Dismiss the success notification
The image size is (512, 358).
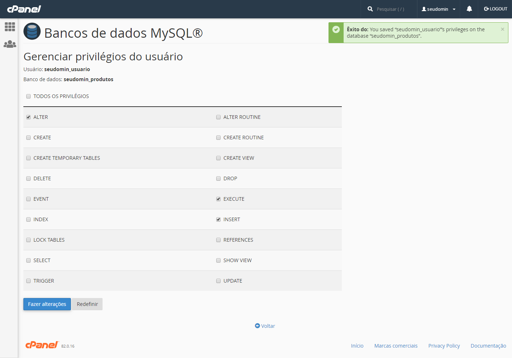point(503,29)
